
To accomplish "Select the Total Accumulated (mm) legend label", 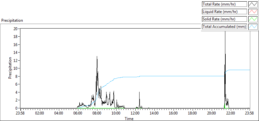I will point(224,27).
